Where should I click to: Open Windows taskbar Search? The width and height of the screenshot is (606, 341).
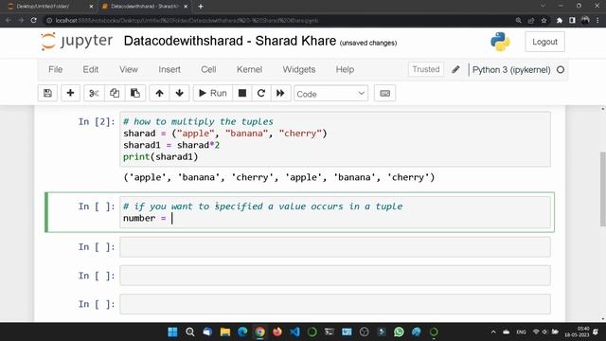coord(189,332)
